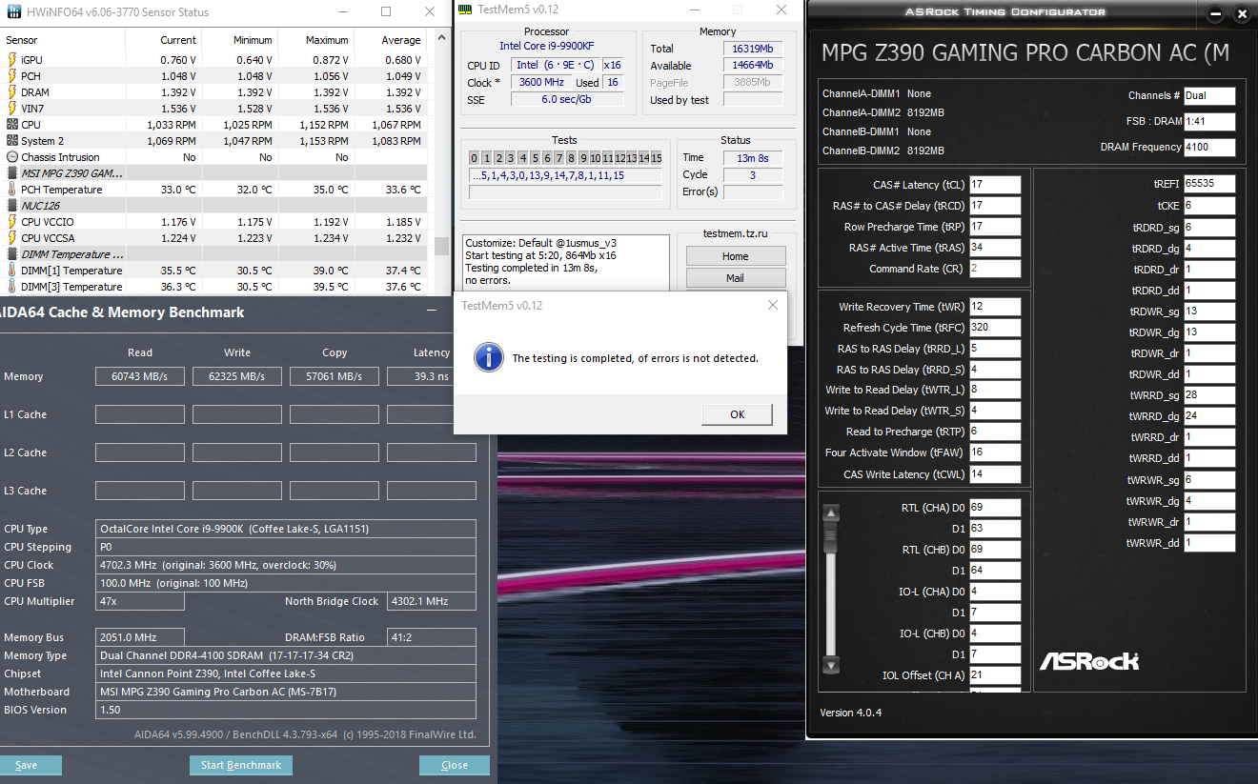1258x784 pixels.
Task: Click the Channels # field showing Dual
Action: [x=1210, y=96]
